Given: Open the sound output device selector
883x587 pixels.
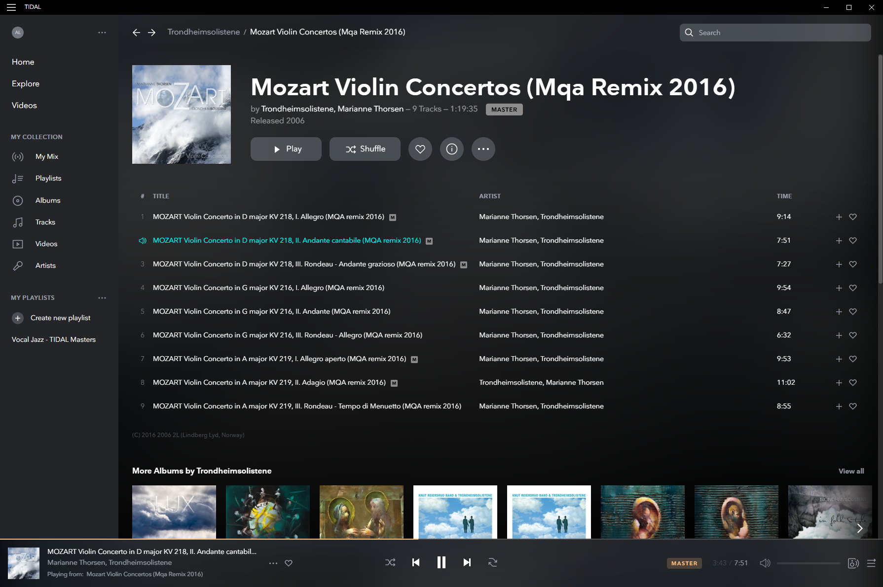Looking at the screenshot, I should coord(853,563).
